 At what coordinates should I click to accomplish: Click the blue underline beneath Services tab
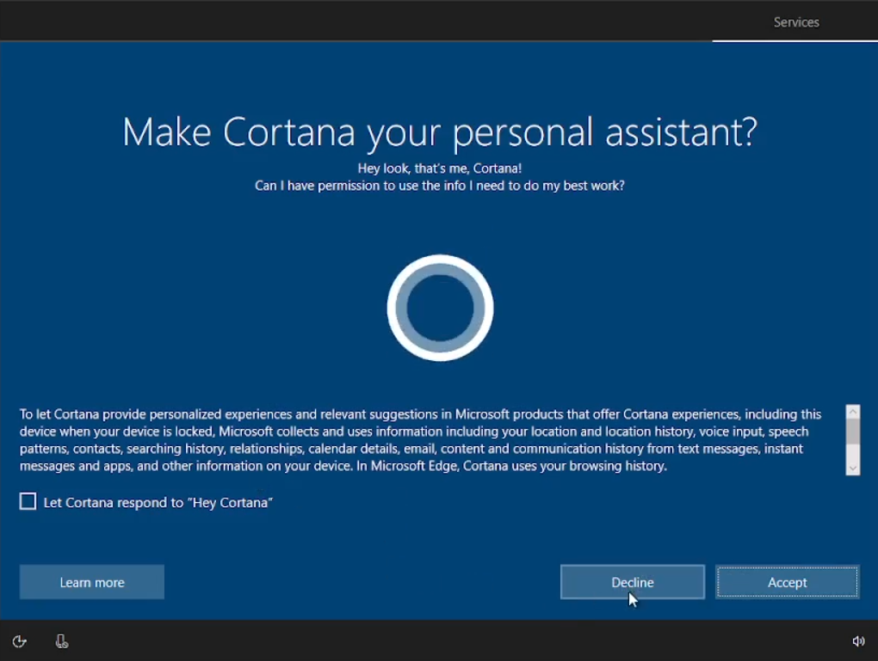point(795,40)
